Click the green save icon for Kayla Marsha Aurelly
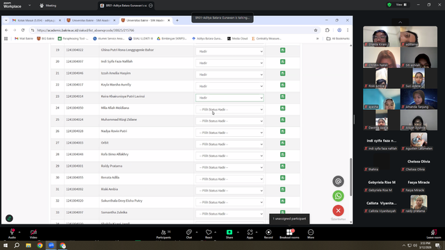The width and height of the screenshot is (445, 250). click(x=283, y=85)
